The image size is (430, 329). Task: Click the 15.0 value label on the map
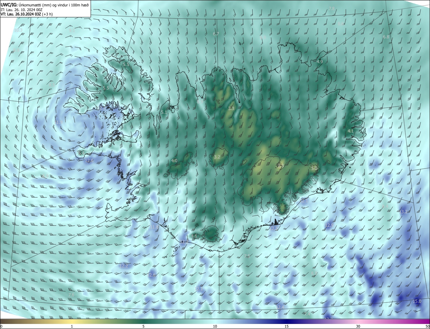417,301
